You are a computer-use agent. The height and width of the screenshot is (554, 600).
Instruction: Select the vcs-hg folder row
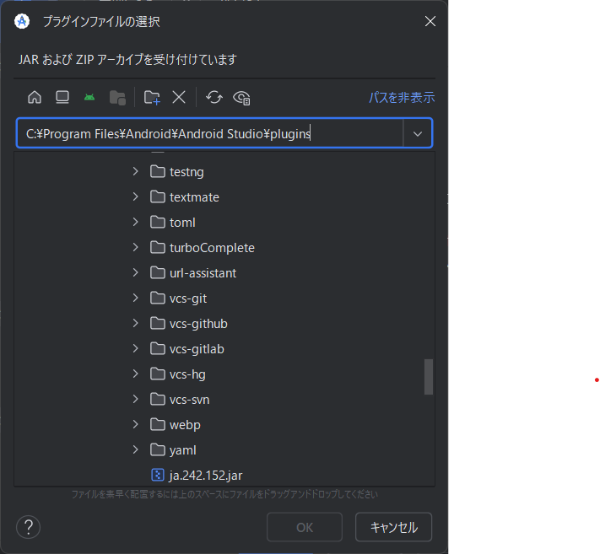(x=224, y=374)
